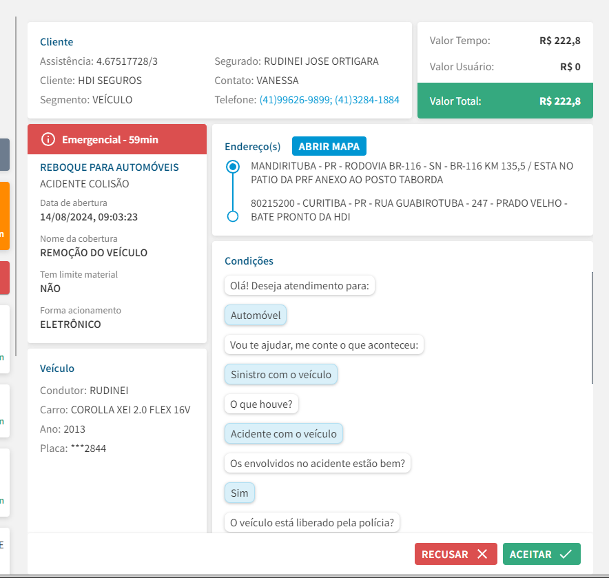Select the filled origin marker for Mandirituba
The width and height of the screenshot is (609, 578).
[x=233, y=166]
